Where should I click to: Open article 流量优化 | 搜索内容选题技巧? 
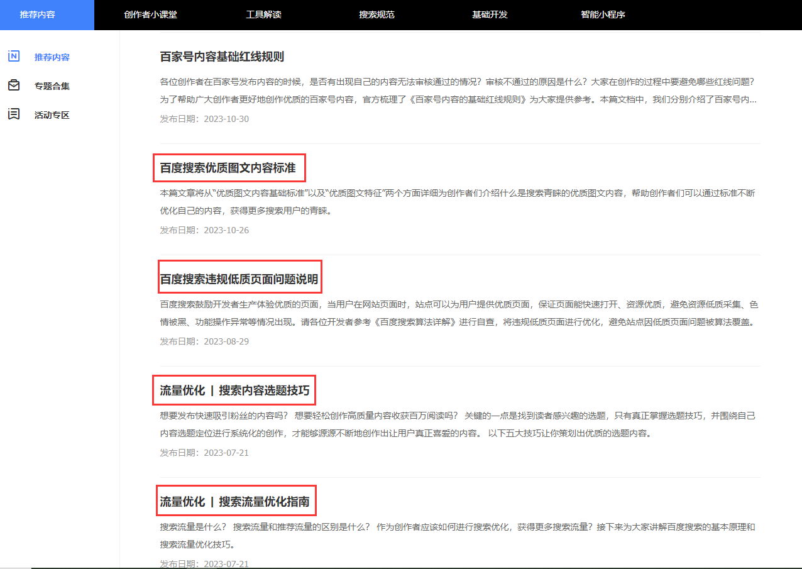[x=234, y=390]
